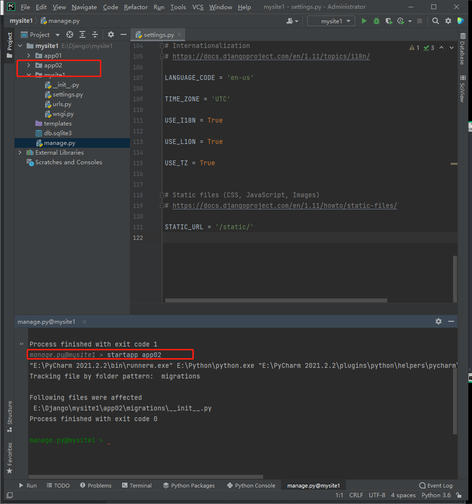Click the console vertical scrollbar
This screenshot has width=472, height=504.
click(x=455, y=401)
